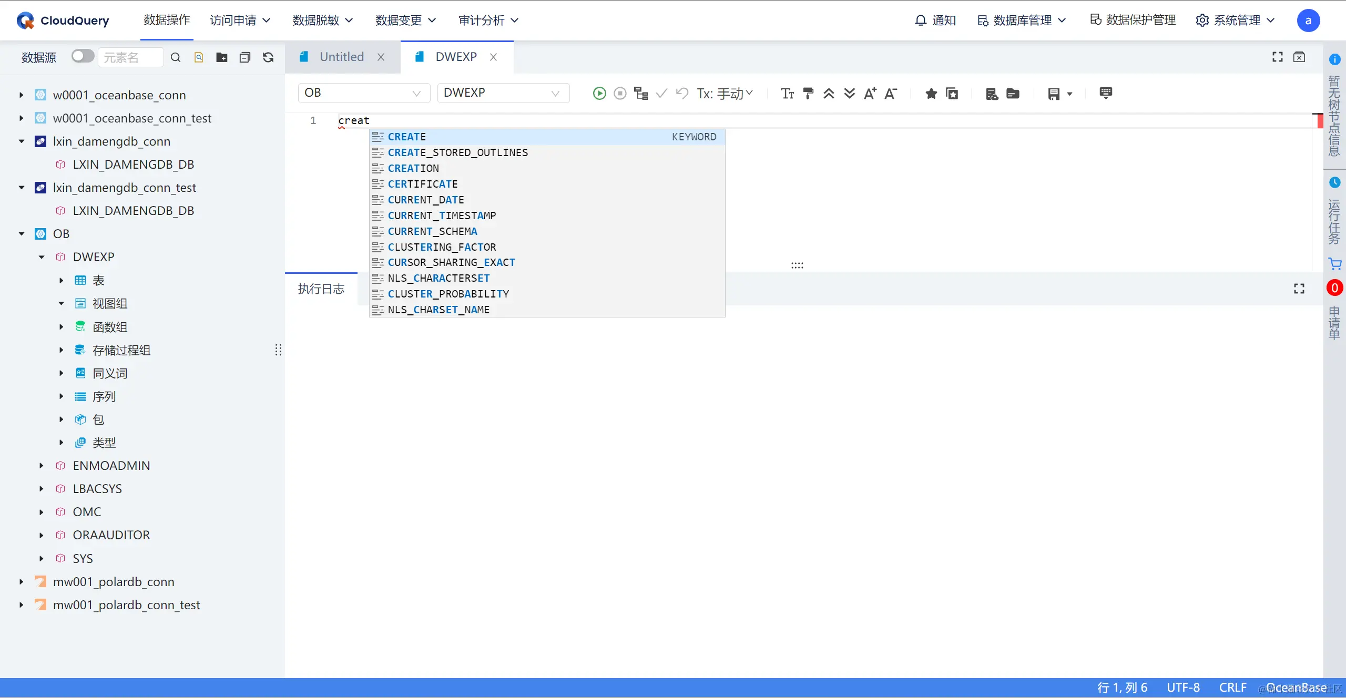Click the keyboard shortcuts icon in toolbar
Viewport: 1346px width, 698px height.
tap(1105, 93)
